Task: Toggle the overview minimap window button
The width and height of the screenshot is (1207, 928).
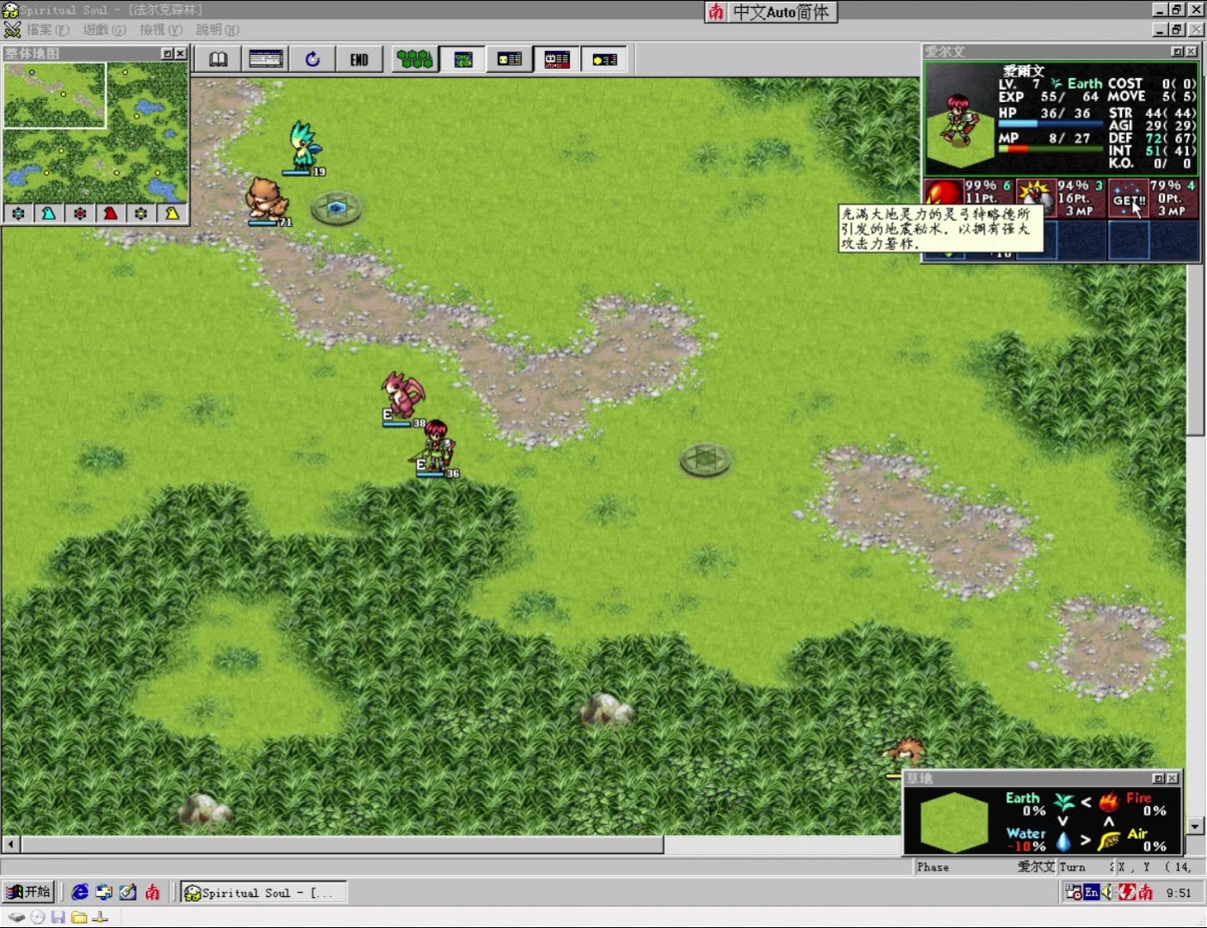Action: click(463, 59)
